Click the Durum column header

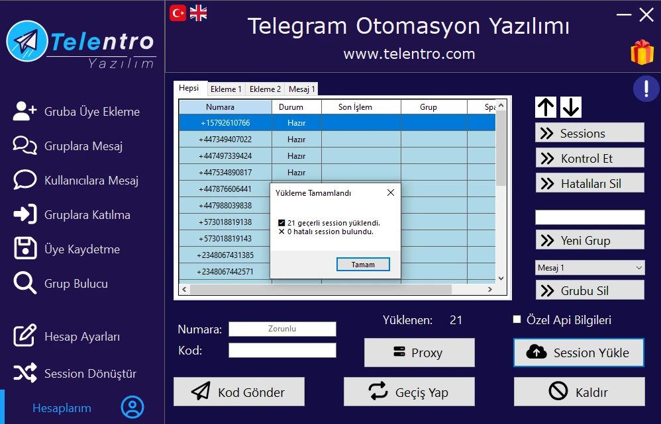[297, 107]
